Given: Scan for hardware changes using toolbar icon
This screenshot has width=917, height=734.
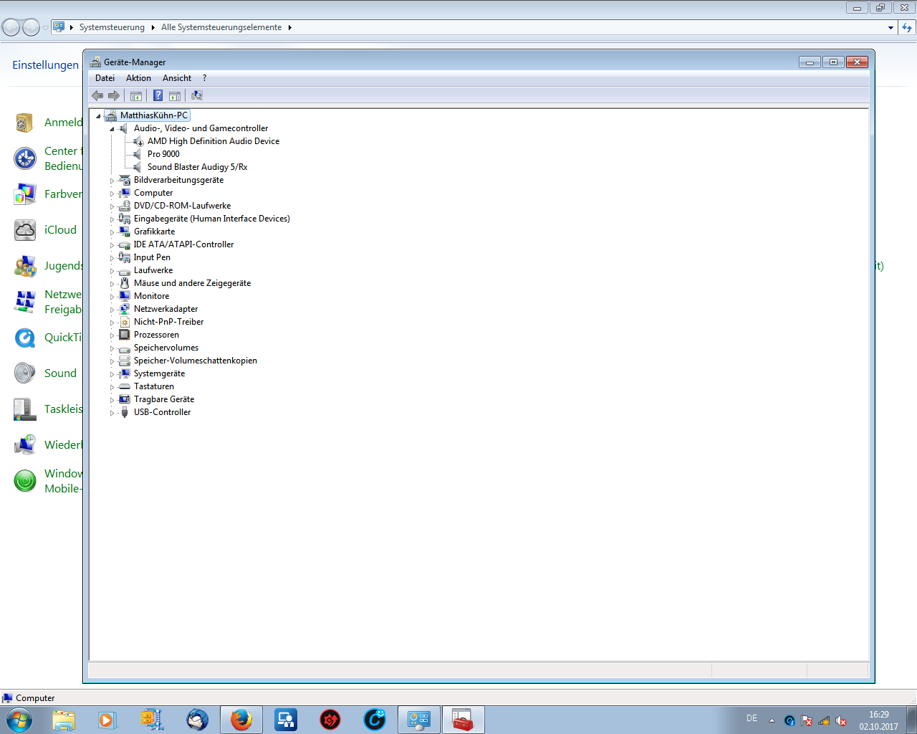Looking at the screenshot, I should tap(197, 95).
